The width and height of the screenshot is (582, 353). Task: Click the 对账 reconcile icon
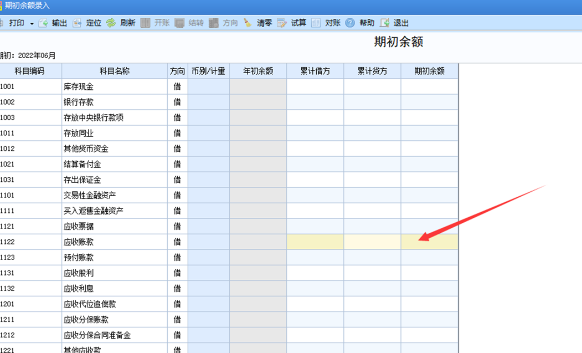click(316, 23)
